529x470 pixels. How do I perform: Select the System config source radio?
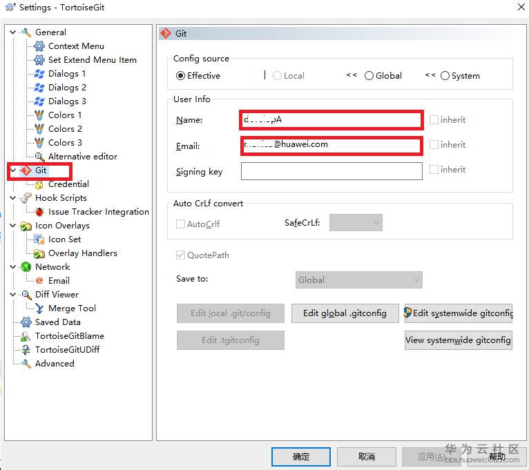click(x=445, y=76)
